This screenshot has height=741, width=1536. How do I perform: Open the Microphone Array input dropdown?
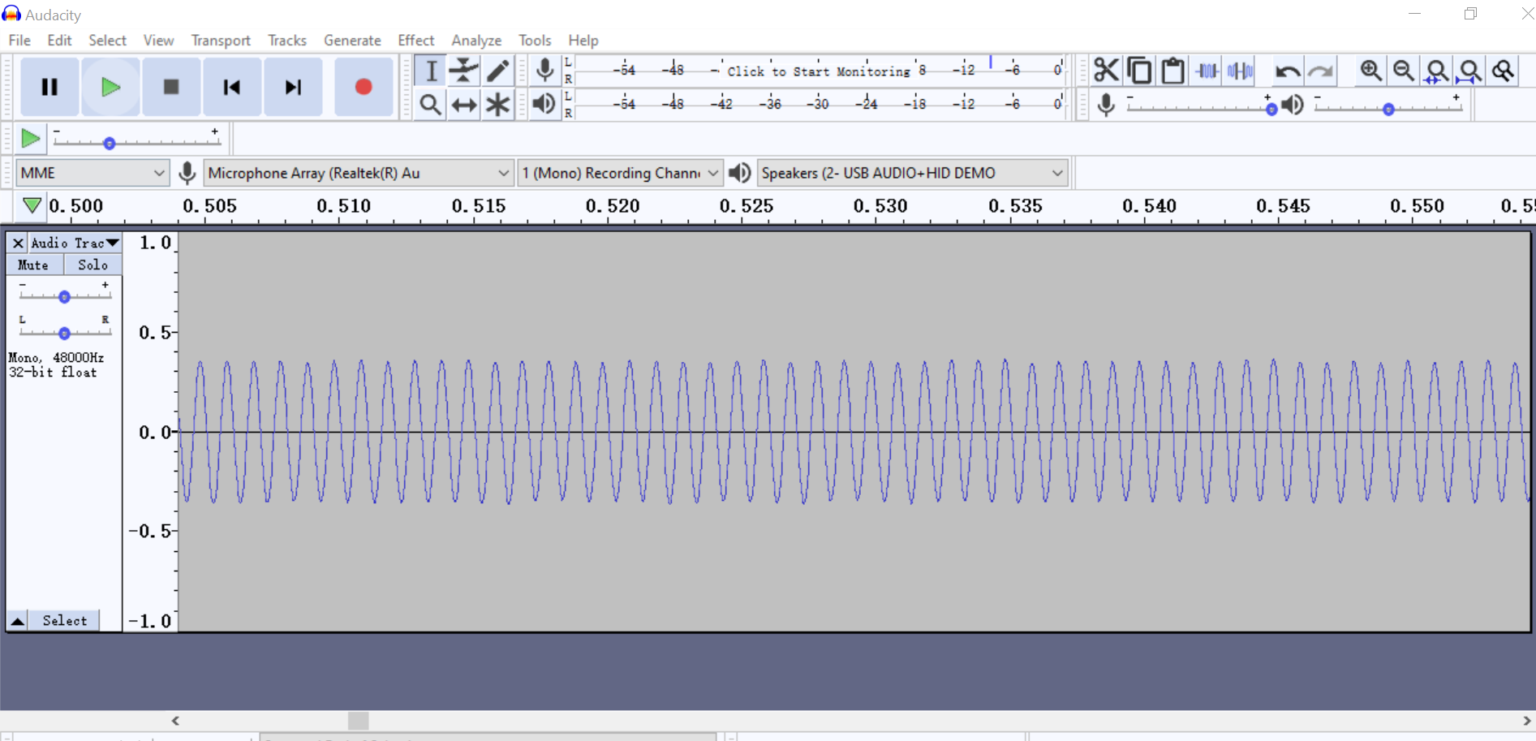click(357, 172)
